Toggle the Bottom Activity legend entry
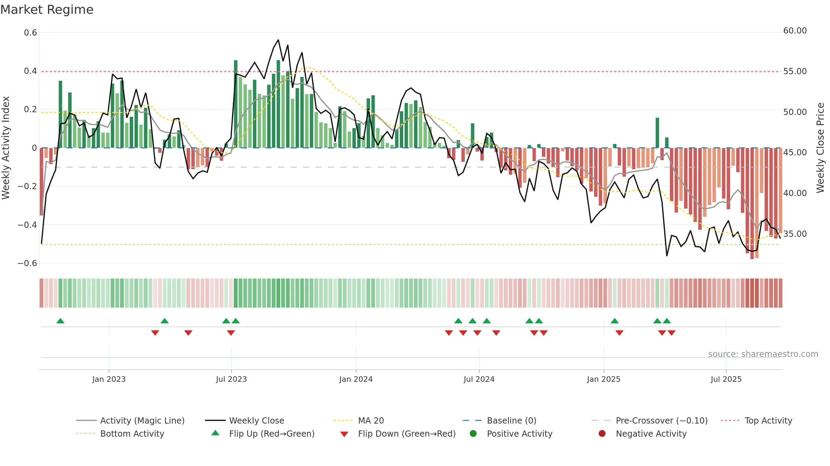Image resolution: width=830 pixels, height=466 pixels. click(120, 434)
